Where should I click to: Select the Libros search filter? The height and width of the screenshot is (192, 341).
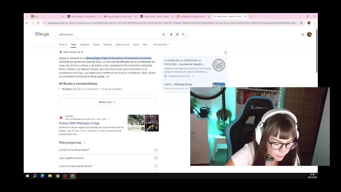coord(136,45)
